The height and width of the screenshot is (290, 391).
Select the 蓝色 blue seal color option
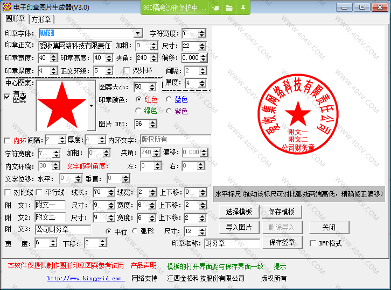click(169, 99)
